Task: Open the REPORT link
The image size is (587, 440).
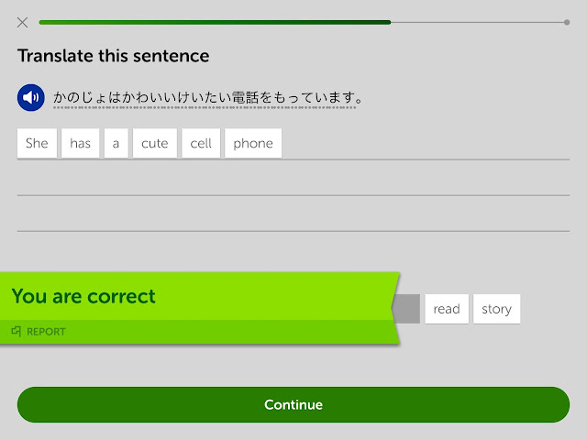Action: 46,332
